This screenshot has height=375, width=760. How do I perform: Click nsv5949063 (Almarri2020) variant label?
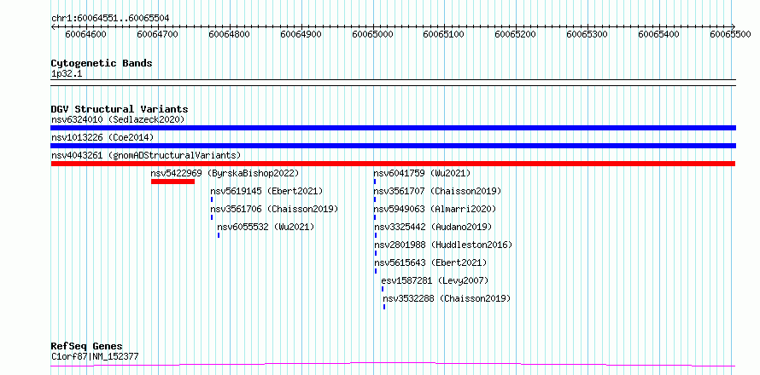[x=435, y=209]
